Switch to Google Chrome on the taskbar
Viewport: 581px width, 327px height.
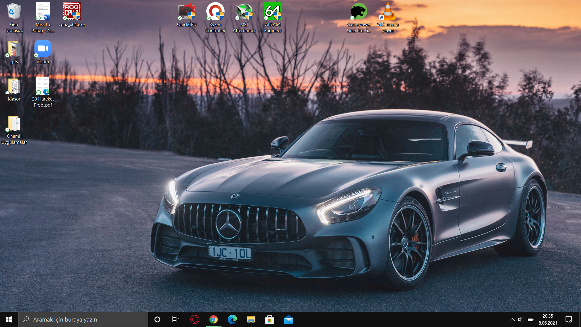coord(214,319)
